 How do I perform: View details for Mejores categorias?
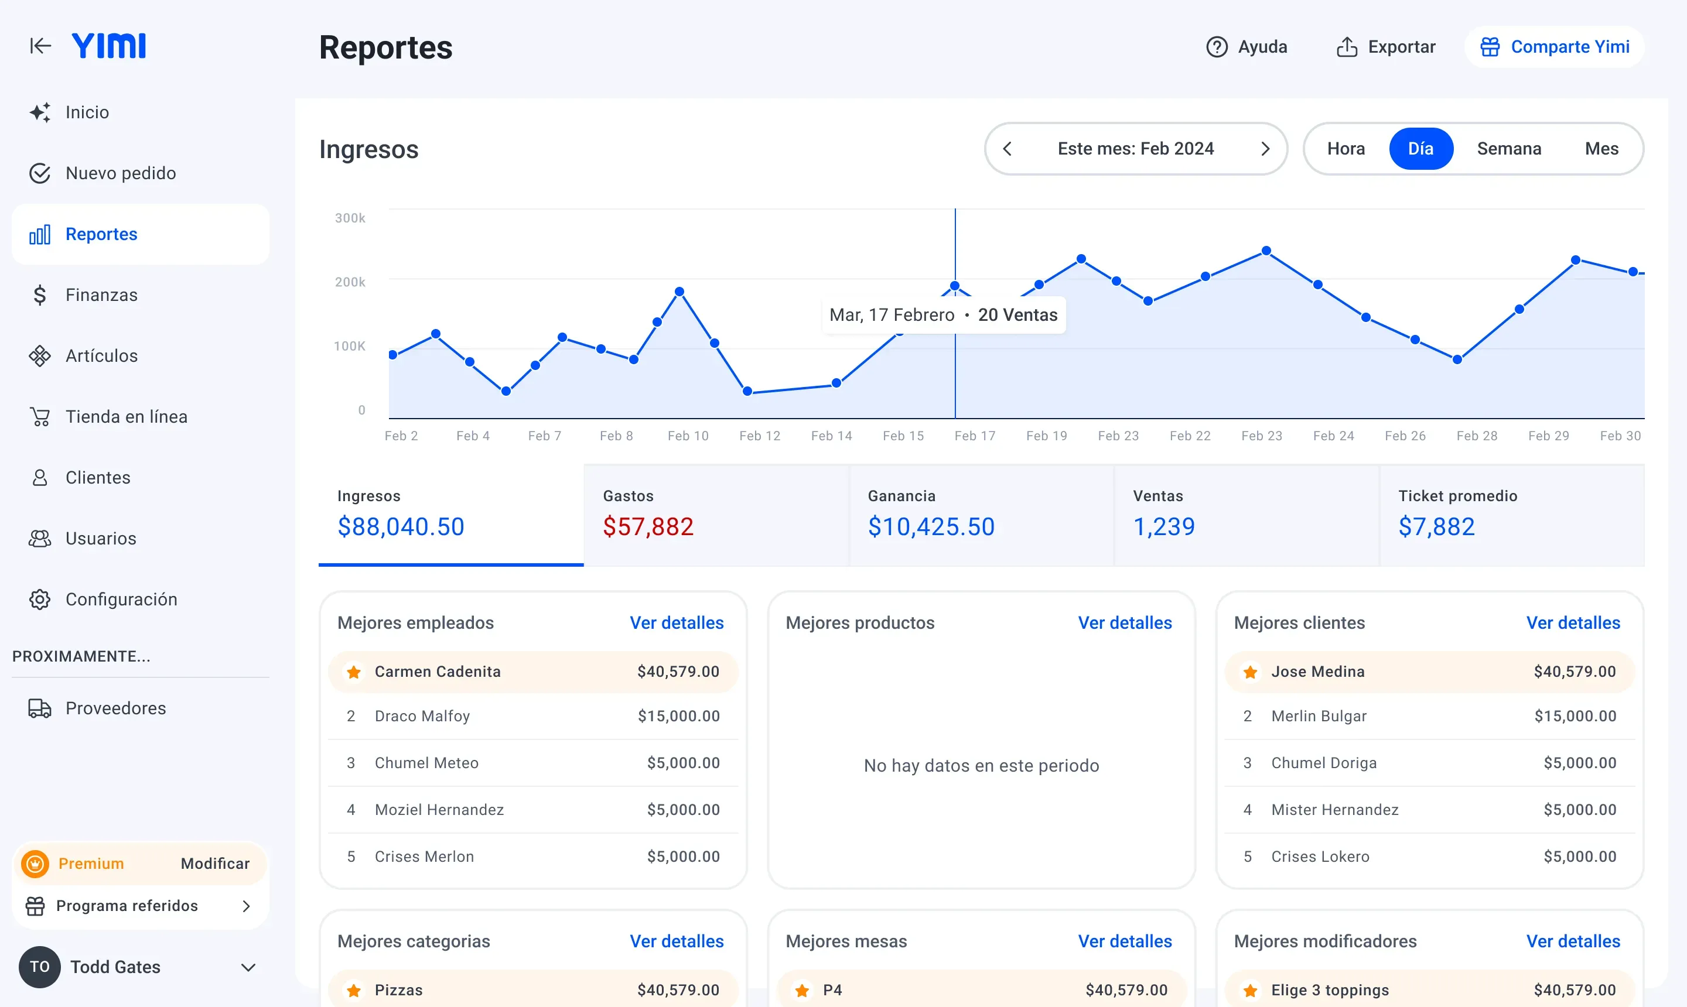tap(677, 941)
